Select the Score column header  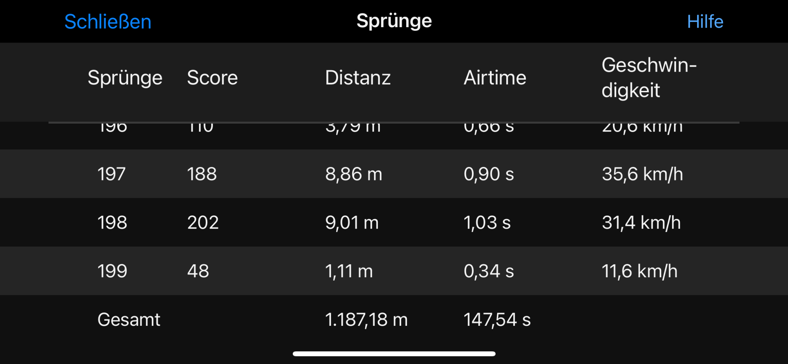pyautogui.click(x=212, y=78)
